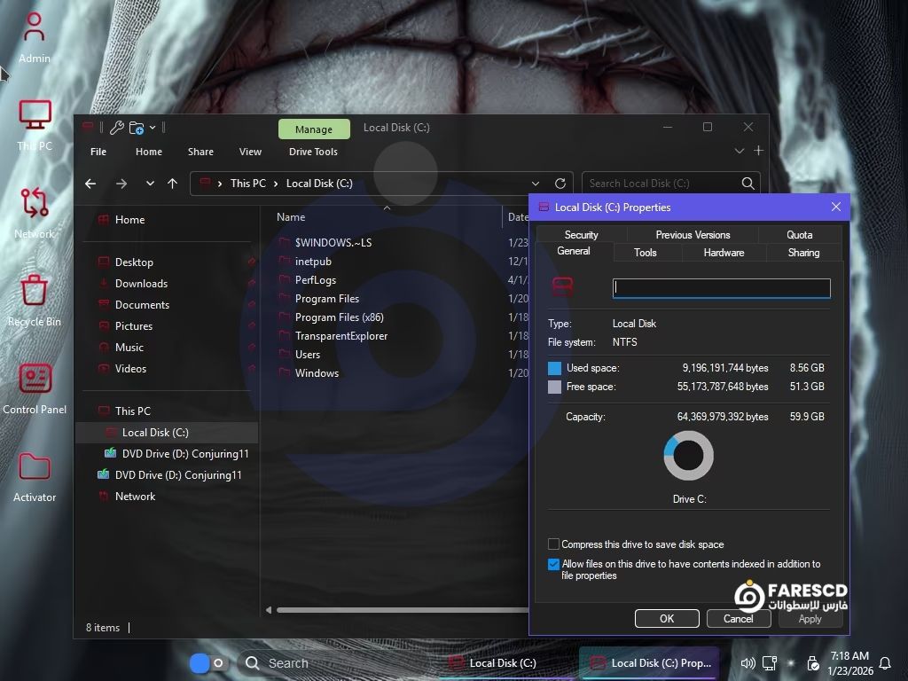Image resolution: width=908 pixels, height=681 pixels.
Task: Expand the recent locations dropdown arrow
Action: 150,184
